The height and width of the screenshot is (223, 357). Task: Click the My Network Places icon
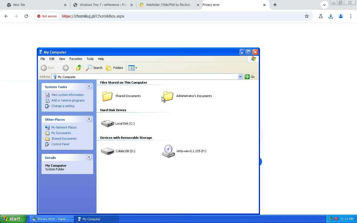click(47, 127)
